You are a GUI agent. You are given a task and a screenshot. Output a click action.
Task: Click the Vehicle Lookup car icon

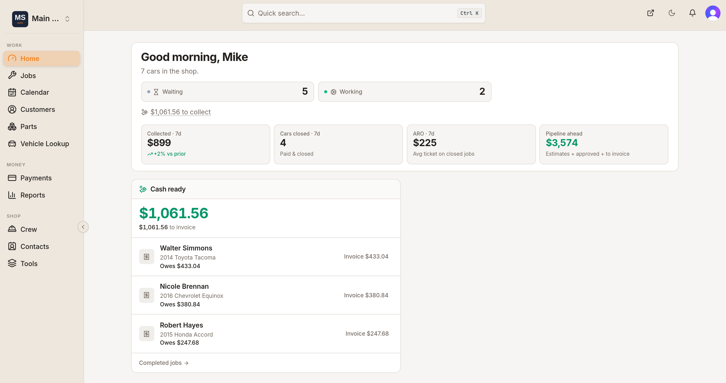coord(12,144)
